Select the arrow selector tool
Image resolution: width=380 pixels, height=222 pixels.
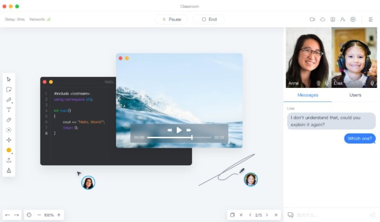point(9,79)
